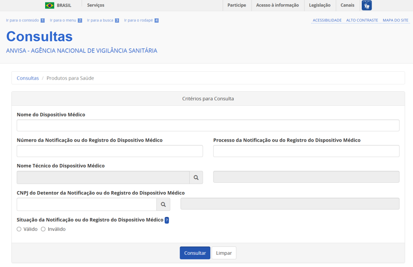Focus the Nome do Dispositivo Médico field
Image resolution: width=413 pixels, height=267 pixels.
coord(208,126)
